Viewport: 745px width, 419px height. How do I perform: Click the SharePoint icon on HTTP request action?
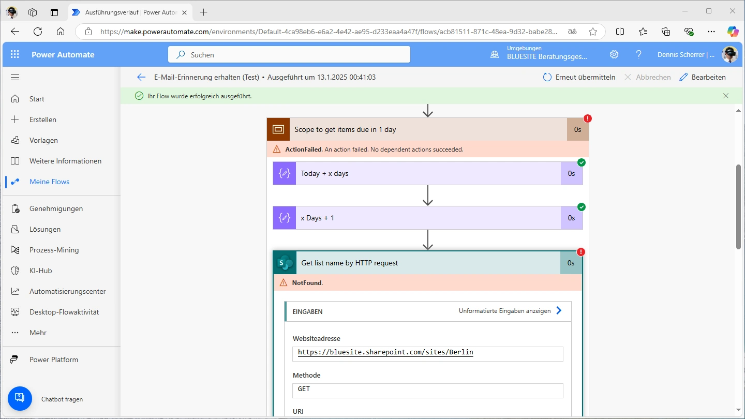(285, 263)
